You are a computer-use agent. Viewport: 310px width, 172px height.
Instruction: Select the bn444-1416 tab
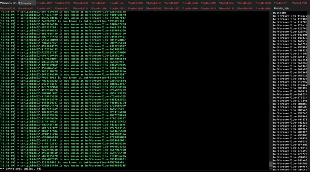(99, 8)
